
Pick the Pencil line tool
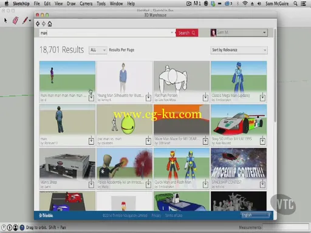pyautogui.click(x=25, y=20)
